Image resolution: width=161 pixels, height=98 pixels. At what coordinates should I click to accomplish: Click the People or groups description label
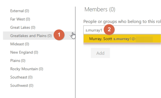coord(122,21)
